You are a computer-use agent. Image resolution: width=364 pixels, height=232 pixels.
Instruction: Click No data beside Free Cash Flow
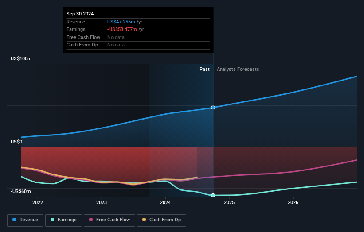coord(116,37)
